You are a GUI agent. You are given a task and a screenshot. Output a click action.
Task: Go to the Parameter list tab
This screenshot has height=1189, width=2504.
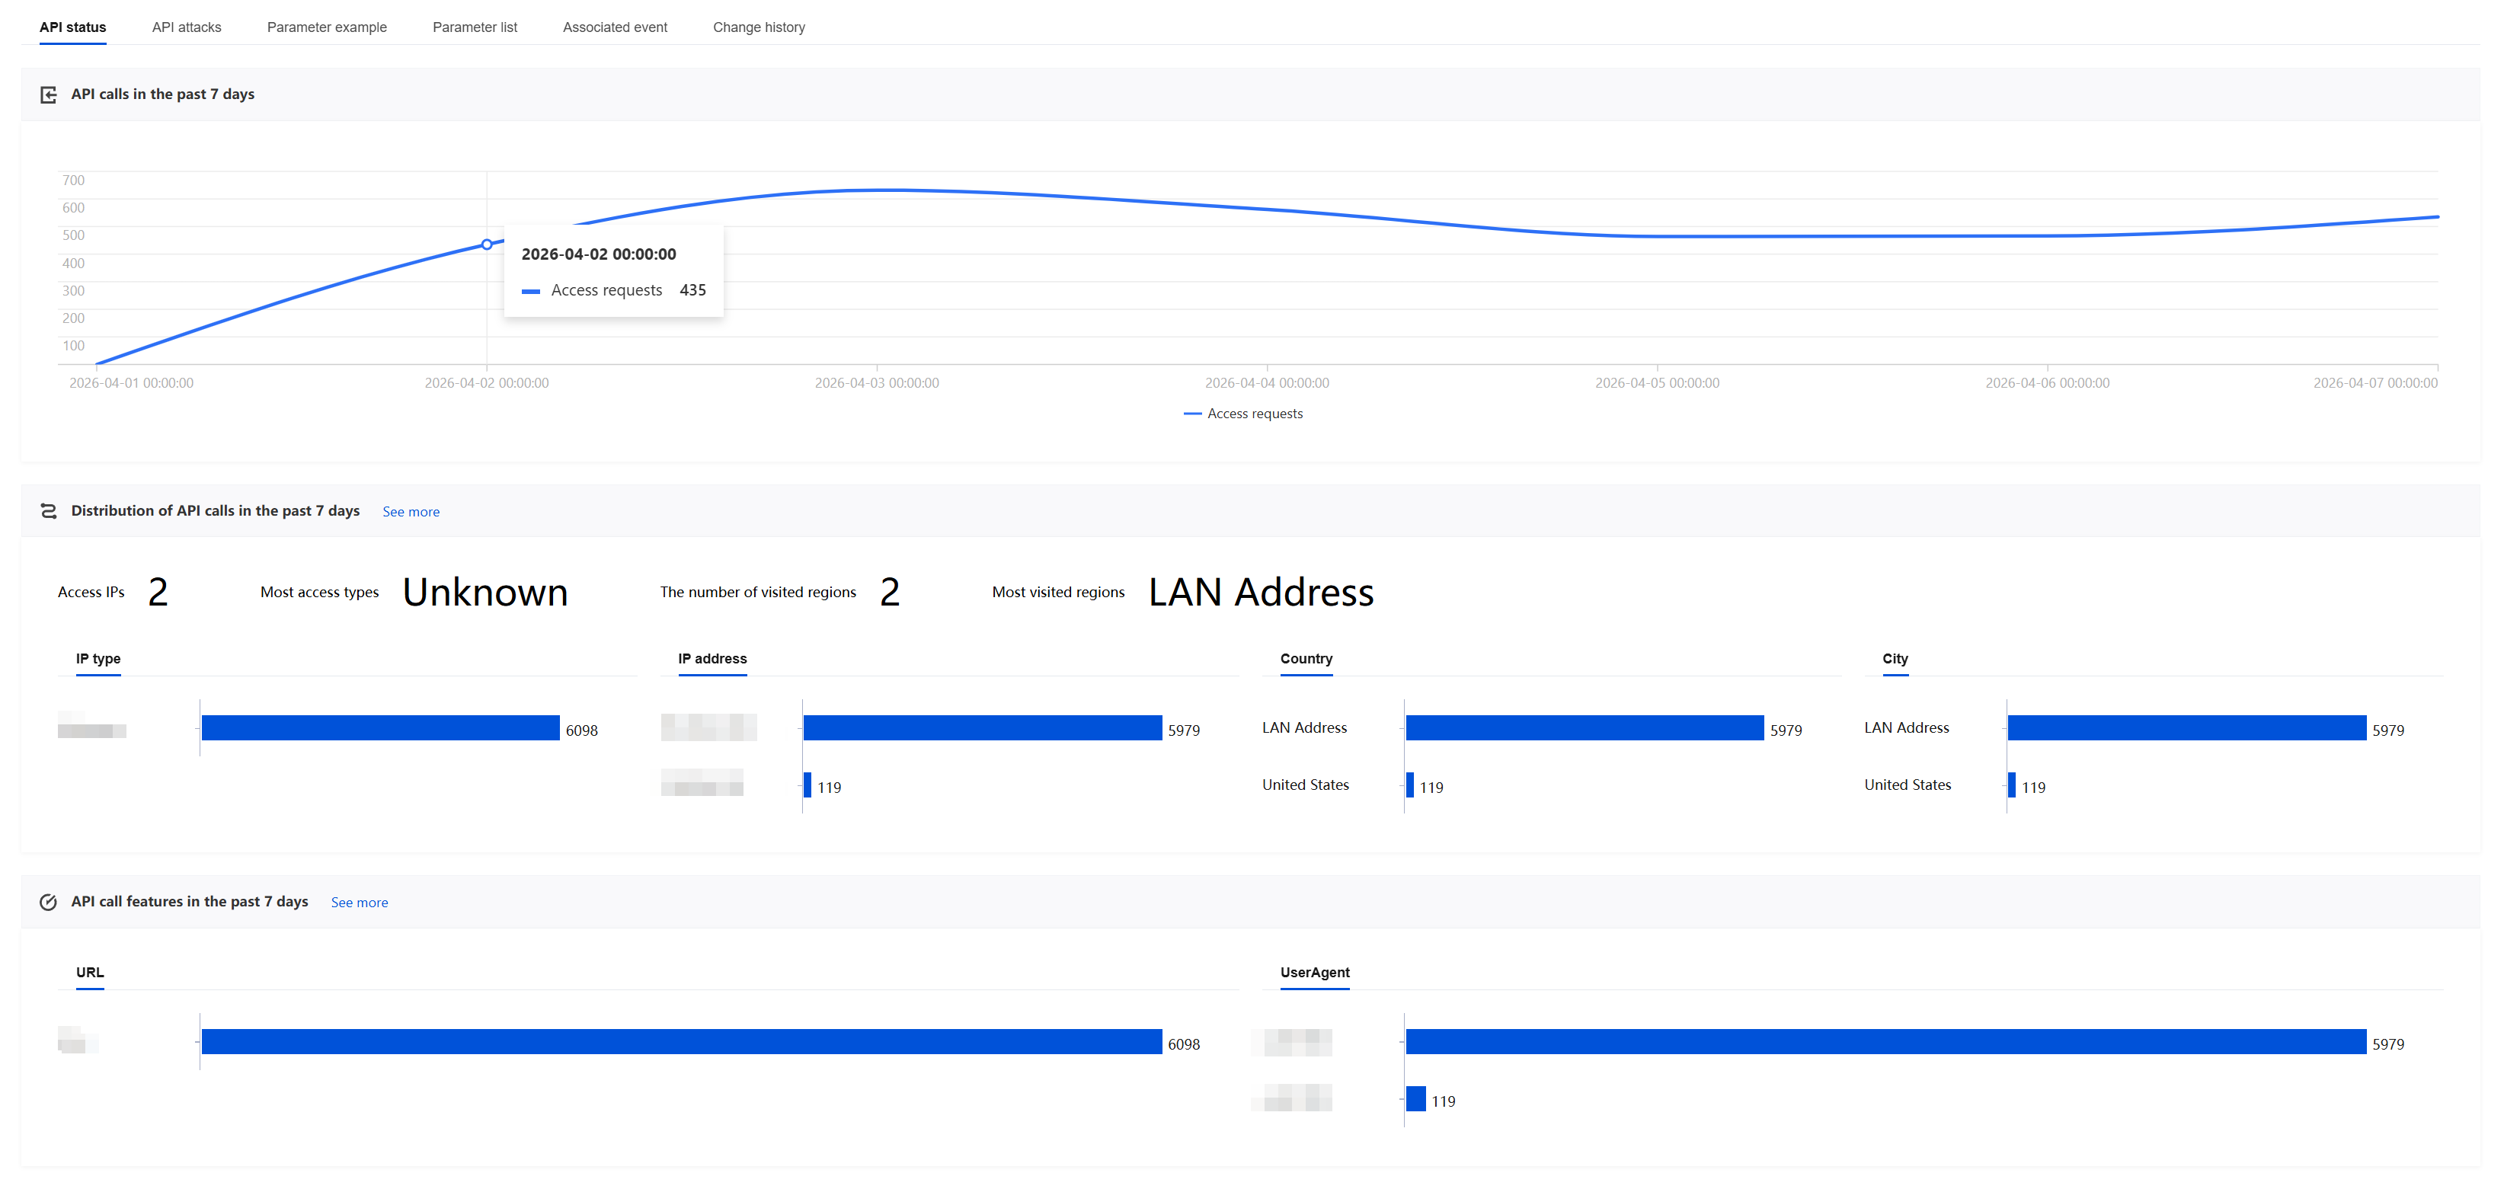click(475, 27)
